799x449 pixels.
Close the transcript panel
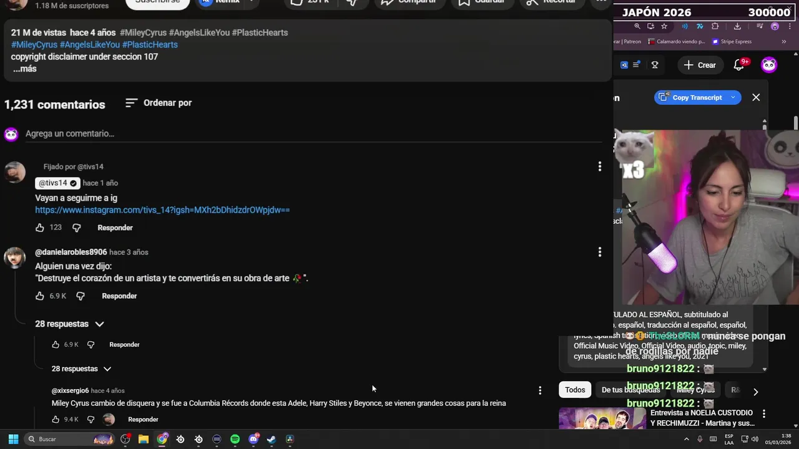click(x=756, y=97)
